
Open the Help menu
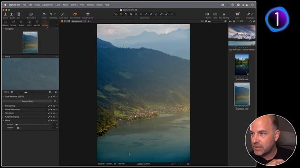tap(107, 5)
